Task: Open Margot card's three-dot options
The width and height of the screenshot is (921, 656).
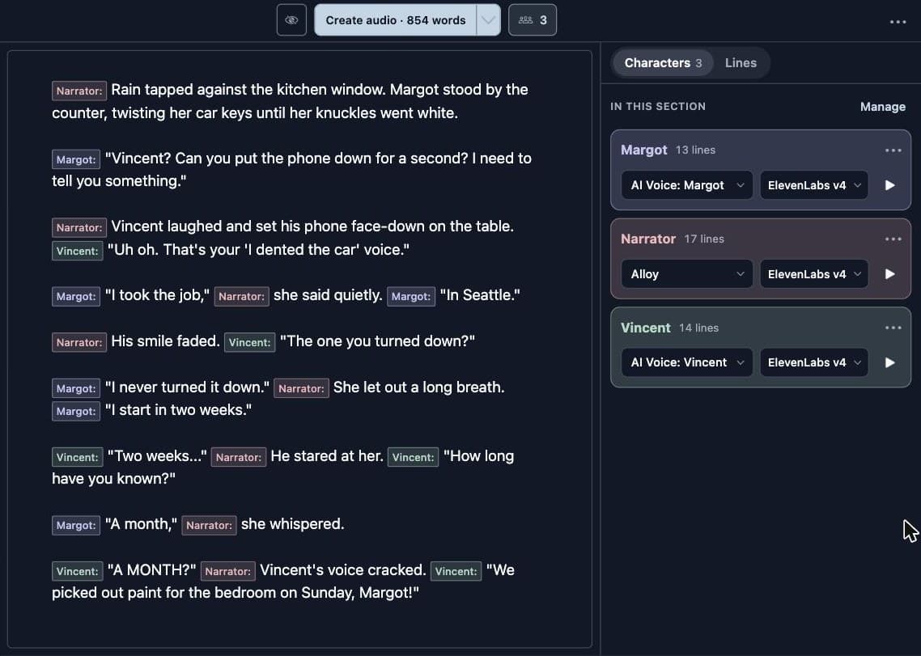Action: pos(893,150)
